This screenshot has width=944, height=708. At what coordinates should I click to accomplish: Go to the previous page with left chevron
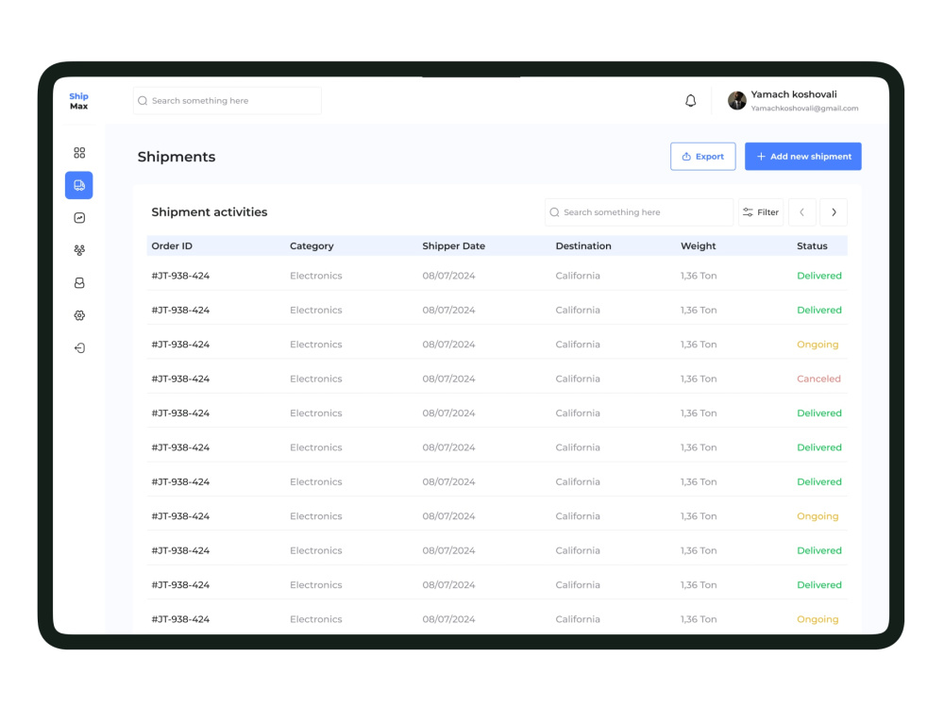coord(801,212)
